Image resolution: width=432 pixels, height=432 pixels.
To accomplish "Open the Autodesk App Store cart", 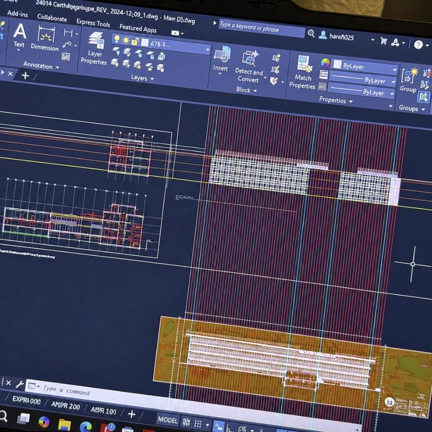I will pyautogui.click(x=383, y=41).
